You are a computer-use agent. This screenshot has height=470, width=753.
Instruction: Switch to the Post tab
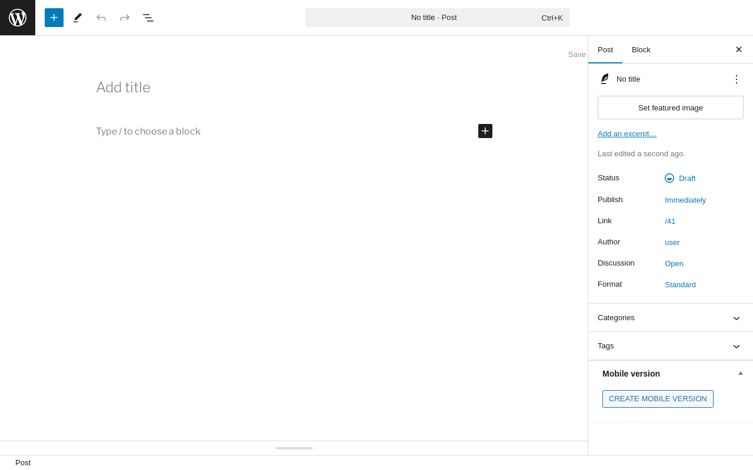coord(605,49)
